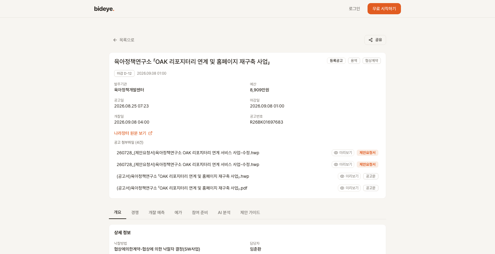Click the 상세 정보 heading
The image size is (495, 254).
click(123, 233)
